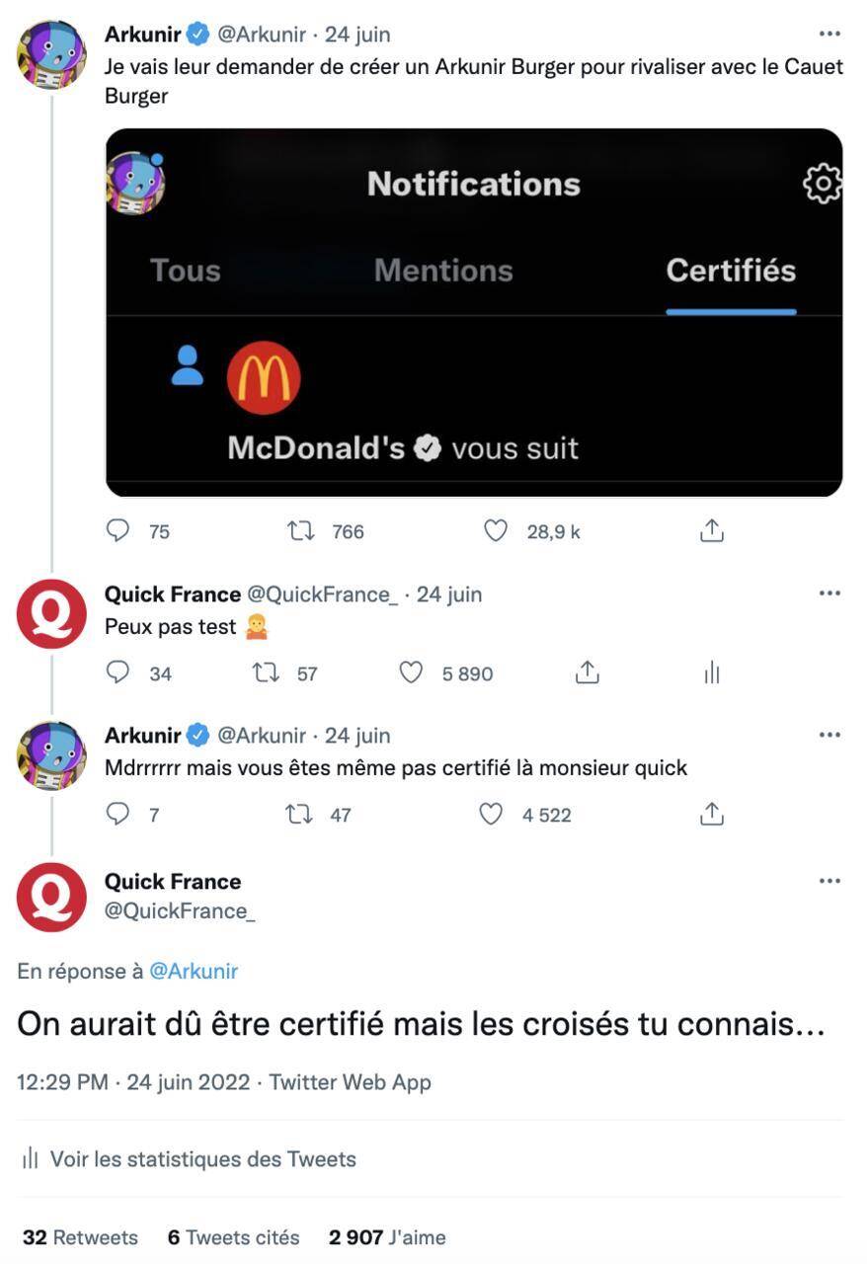
Task: Retweet the "Mdrrrrrr" reply from Arkunir
Action: coord(297,814)
